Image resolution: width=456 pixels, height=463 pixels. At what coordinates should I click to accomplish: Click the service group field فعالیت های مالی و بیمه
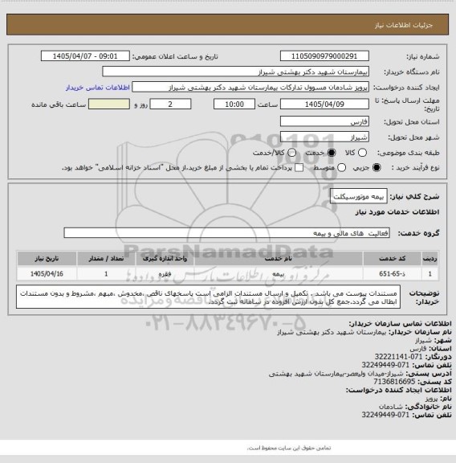point(227,233)
